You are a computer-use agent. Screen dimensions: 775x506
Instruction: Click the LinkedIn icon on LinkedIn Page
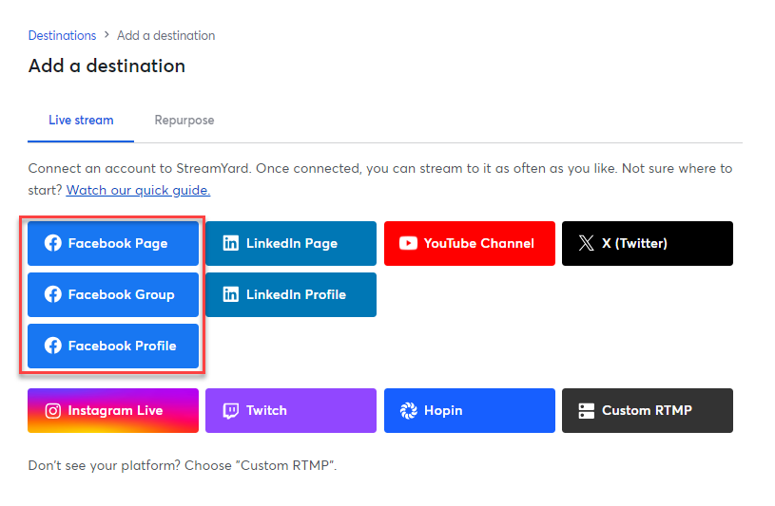[231, 243]
